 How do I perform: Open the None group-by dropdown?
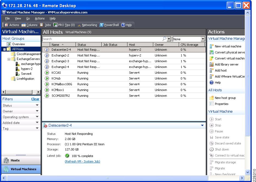tap(203, 39)
